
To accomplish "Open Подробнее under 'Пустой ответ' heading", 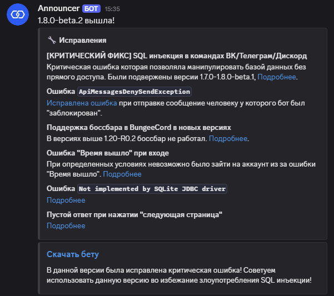I will 66,225.
